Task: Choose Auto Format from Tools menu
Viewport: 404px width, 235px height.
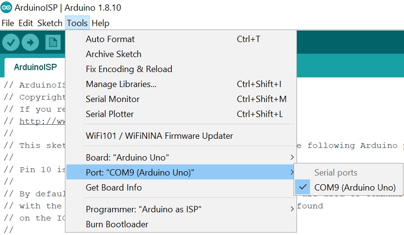Action: coord(110,39)
